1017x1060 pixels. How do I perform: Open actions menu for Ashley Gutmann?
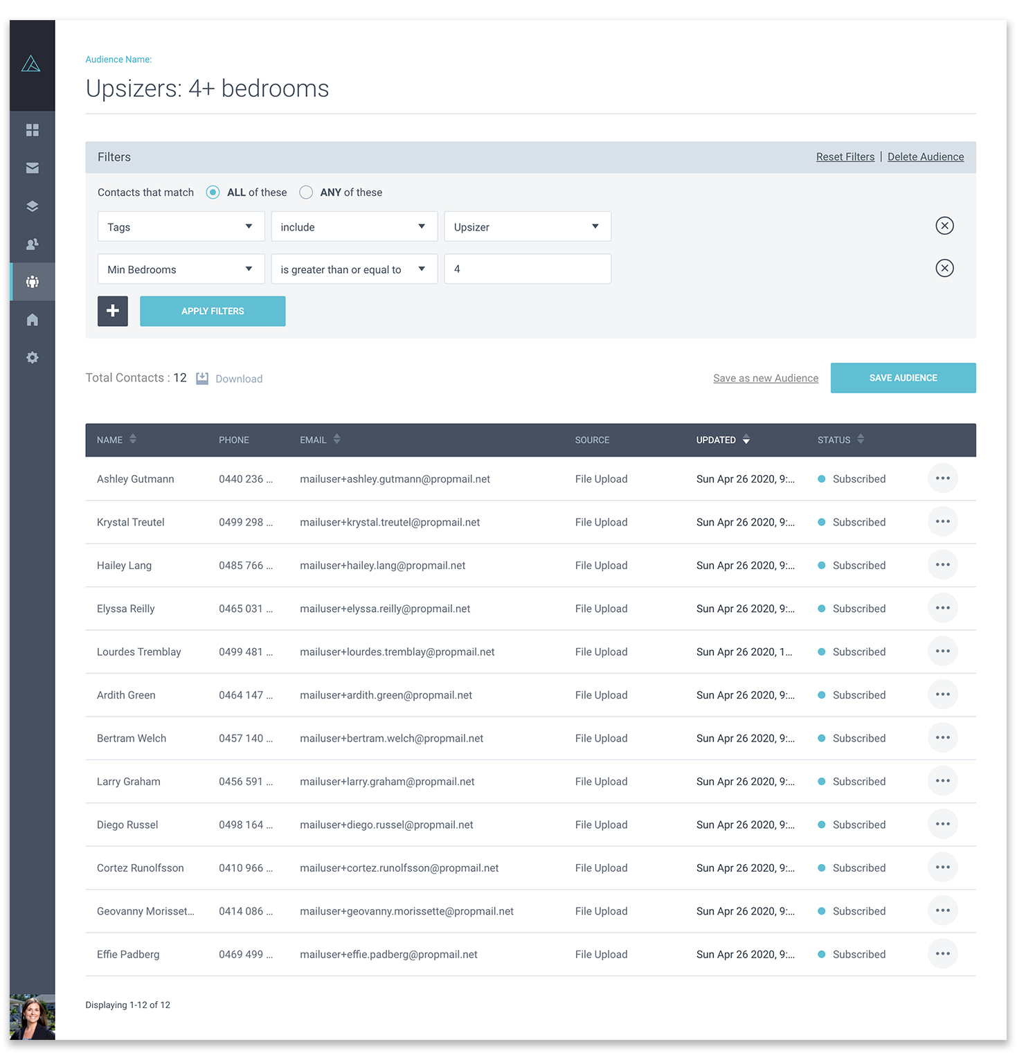pyautogui.click(x=943, y=478)
